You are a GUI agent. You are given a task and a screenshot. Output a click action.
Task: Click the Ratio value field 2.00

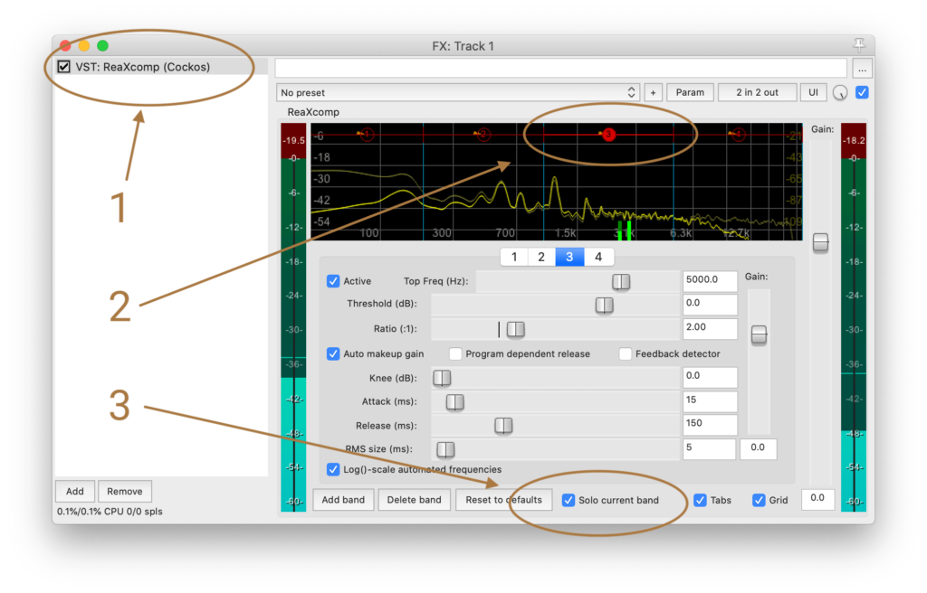pos(710,329)
